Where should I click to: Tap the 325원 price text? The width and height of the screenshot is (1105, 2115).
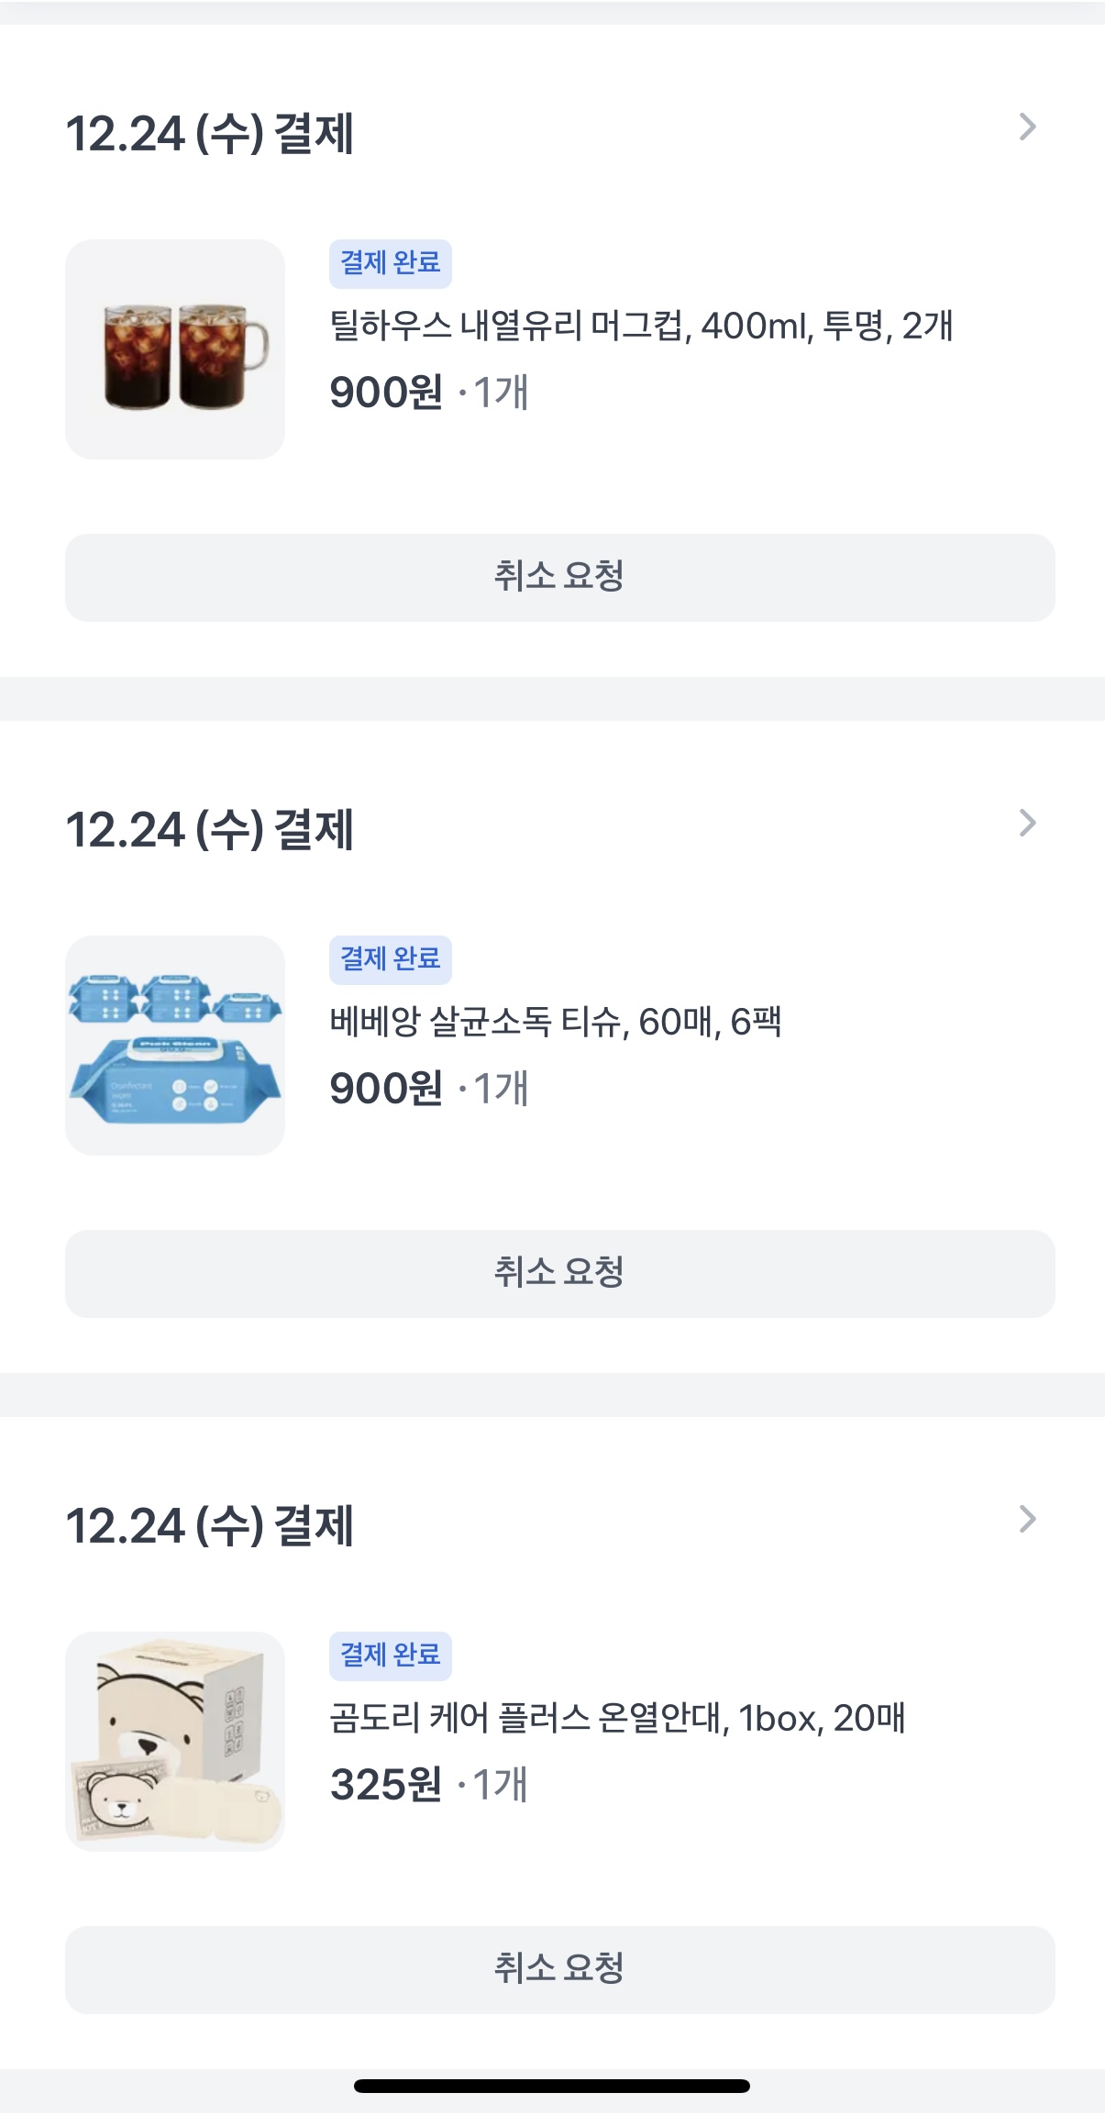pyautogui.click(x=386, y=1785)
